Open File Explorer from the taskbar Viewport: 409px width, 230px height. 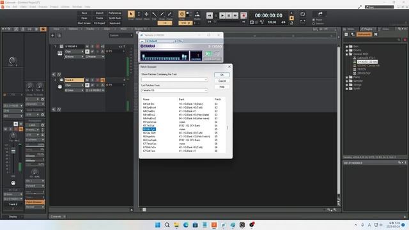(x=176, y=225)
